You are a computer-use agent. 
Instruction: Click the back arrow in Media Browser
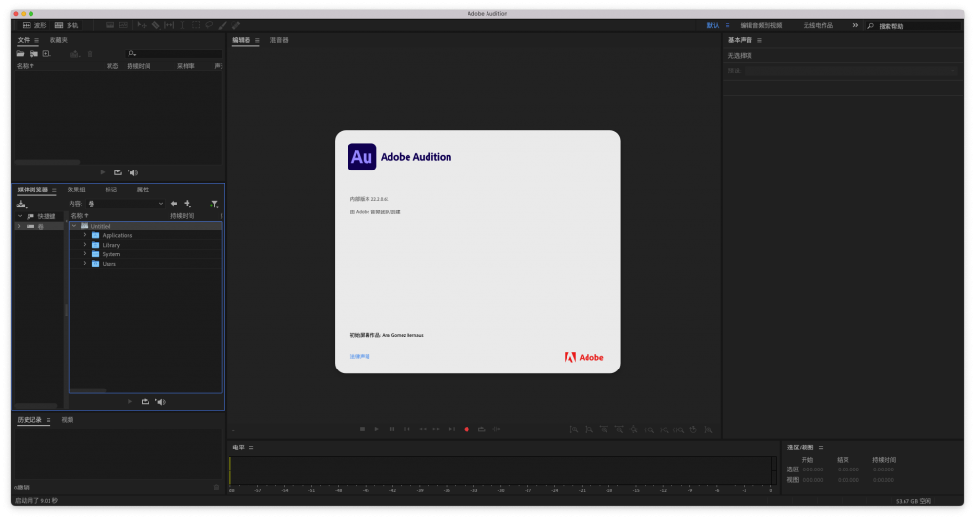tap(174, 203)
